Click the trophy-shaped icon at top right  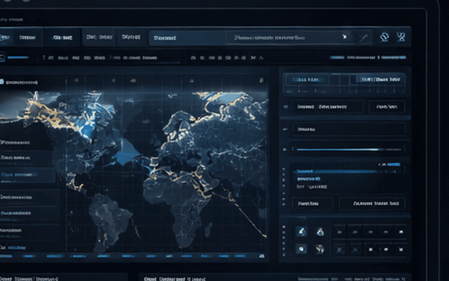tap(401, 37)
